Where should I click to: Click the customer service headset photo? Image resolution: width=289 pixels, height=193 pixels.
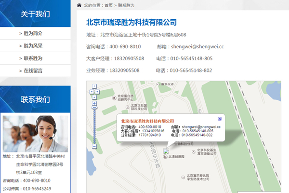point(35,134)
